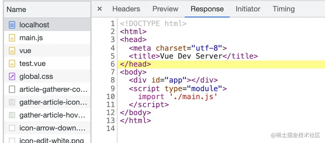Click the icon-edit-white.png file icon
The height and width of the screenshot is (143, 325).
[x=12, y=141]
